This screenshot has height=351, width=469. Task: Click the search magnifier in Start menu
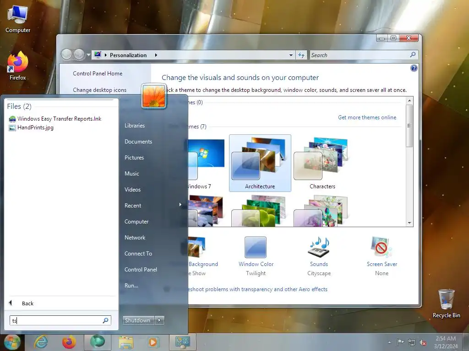click(x=106, y=320)
